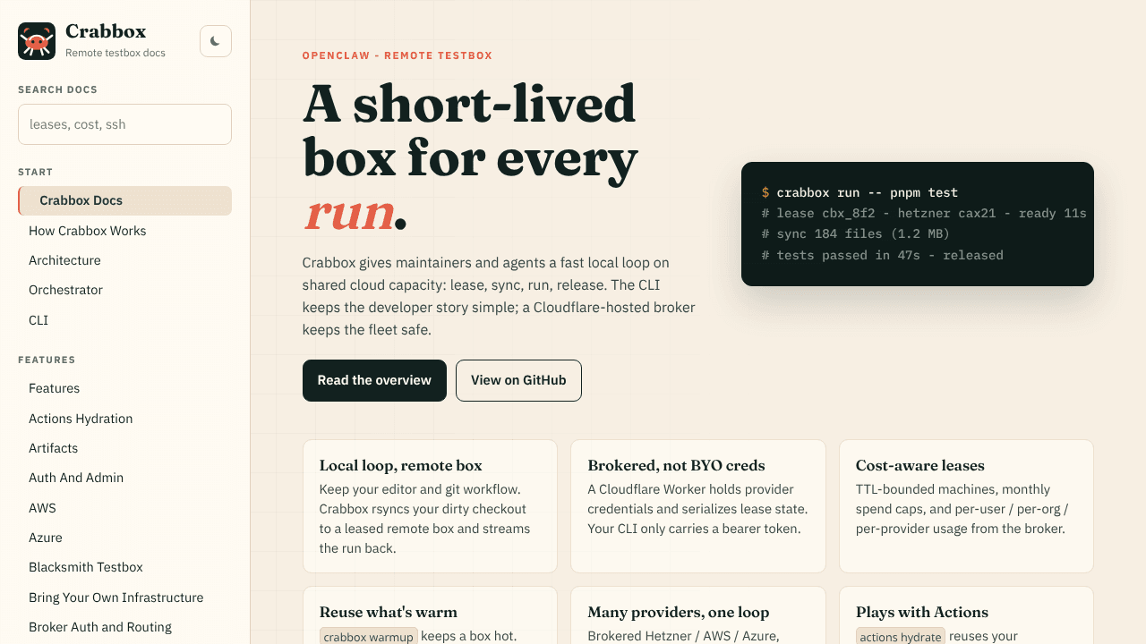Toggle dark mode with the moon button

[216, 41]
